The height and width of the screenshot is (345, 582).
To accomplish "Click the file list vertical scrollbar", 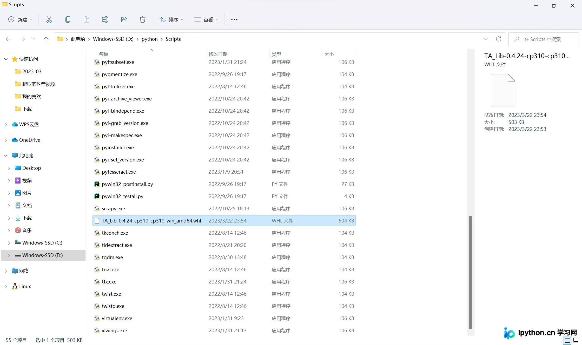I will pyautogui.click(x=471, y=272).
